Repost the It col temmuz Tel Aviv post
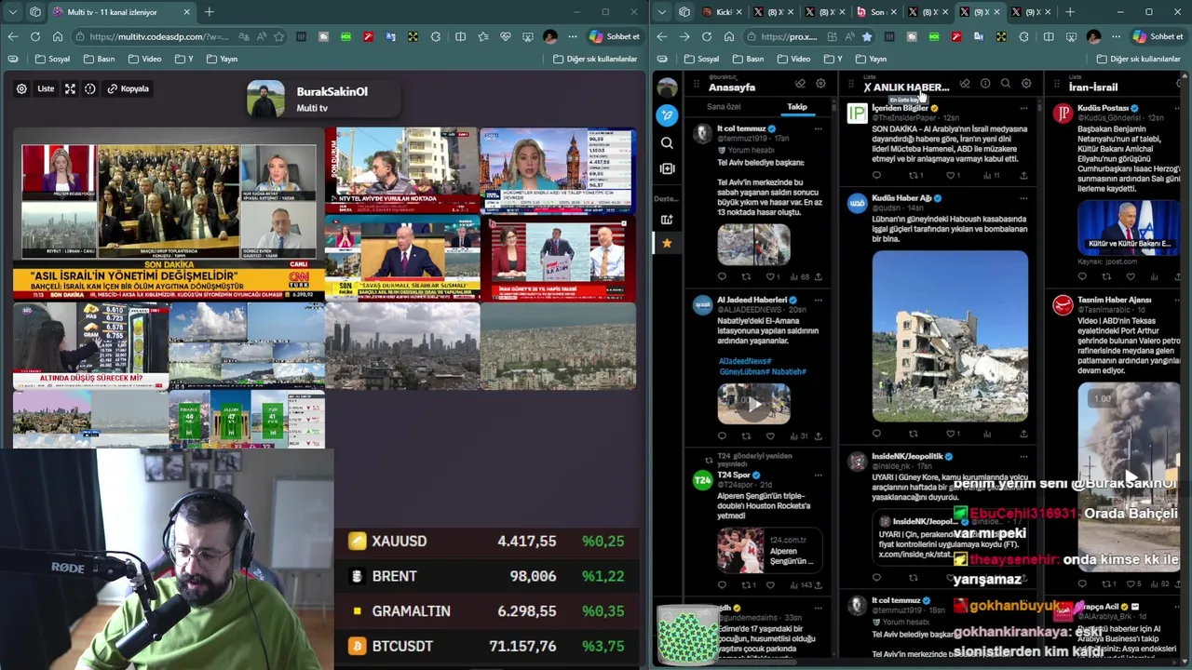Image resolution: width=1192 pixels, height=670 pixels. pos(746,276)
